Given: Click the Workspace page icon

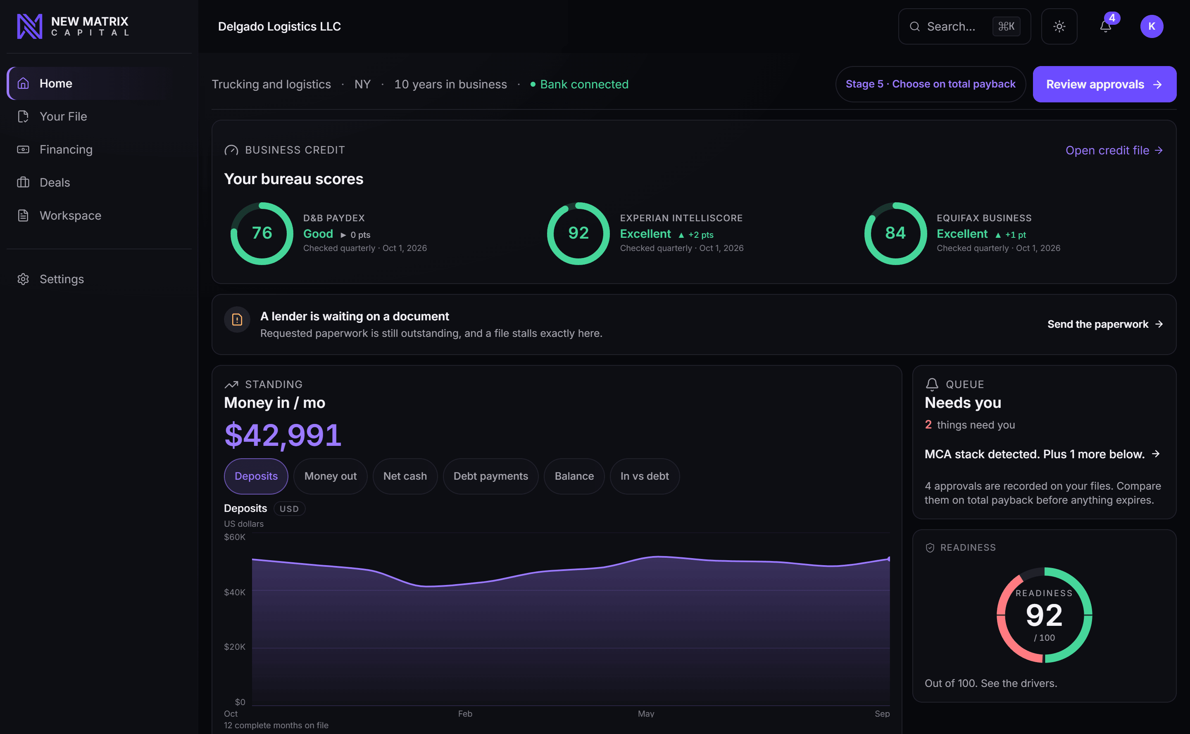Looking at the screenshot, I should (x=23, y=215).
